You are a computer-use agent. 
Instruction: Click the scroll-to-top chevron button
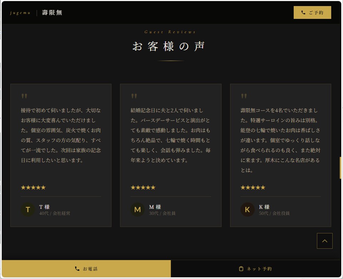pyautogui.click(x=325, y=241)
